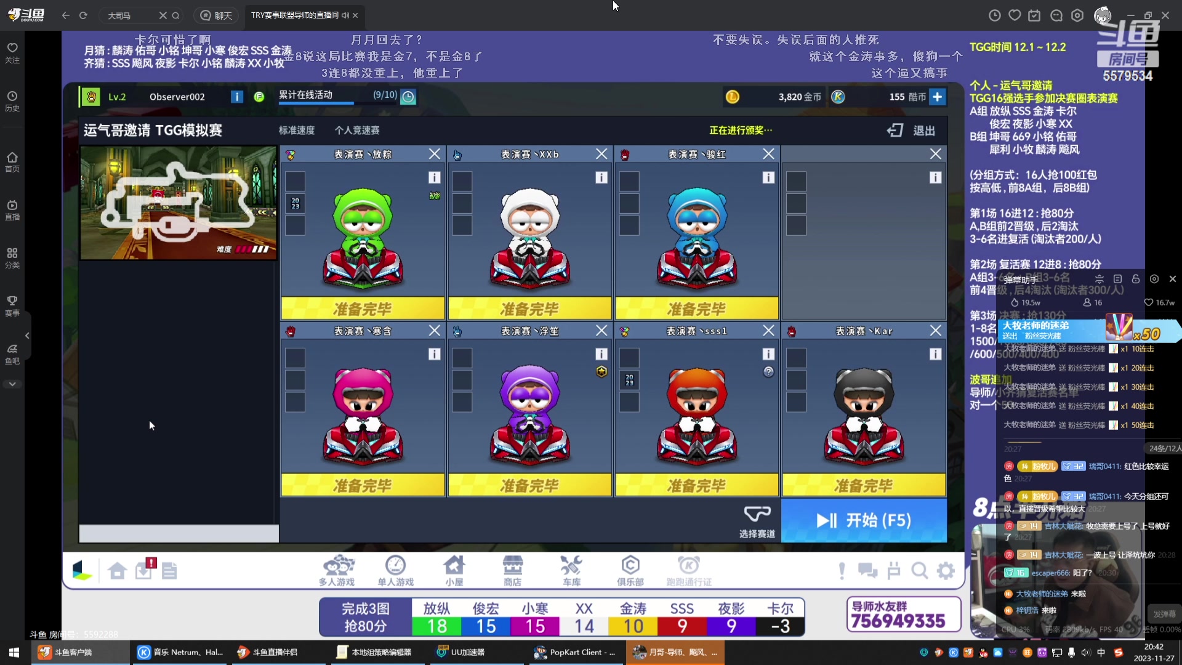Click the clock icon next to 累计在线活动
Viewport: 1182px width, 665px height.
click(408, 97)
